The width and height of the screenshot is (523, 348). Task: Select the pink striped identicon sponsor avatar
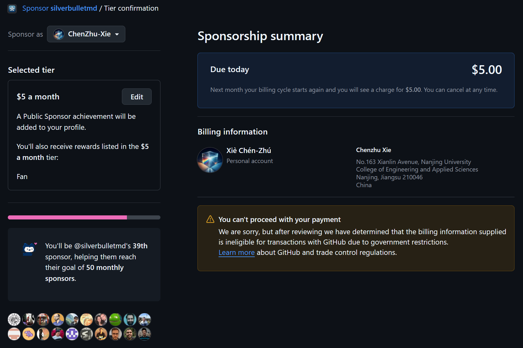click(14, 334)
